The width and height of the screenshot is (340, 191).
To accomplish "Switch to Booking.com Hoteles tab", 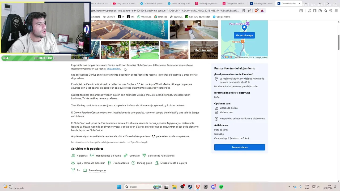I will tap(262, 3).
